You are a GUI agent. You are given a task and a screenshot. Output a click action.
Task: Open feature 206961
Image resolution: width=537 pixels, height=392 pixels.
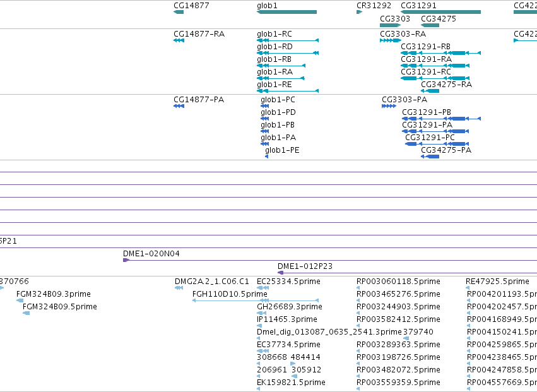click(258, 376)
